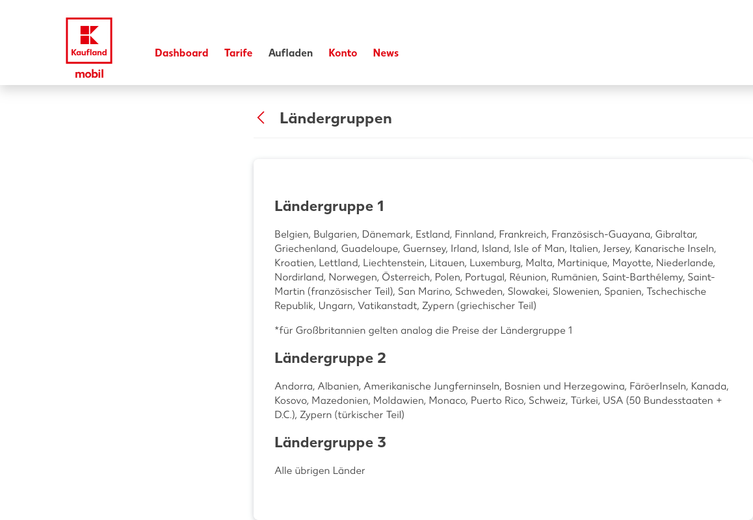Click the Ländergruppe 2 heading

tap(330, 358)
